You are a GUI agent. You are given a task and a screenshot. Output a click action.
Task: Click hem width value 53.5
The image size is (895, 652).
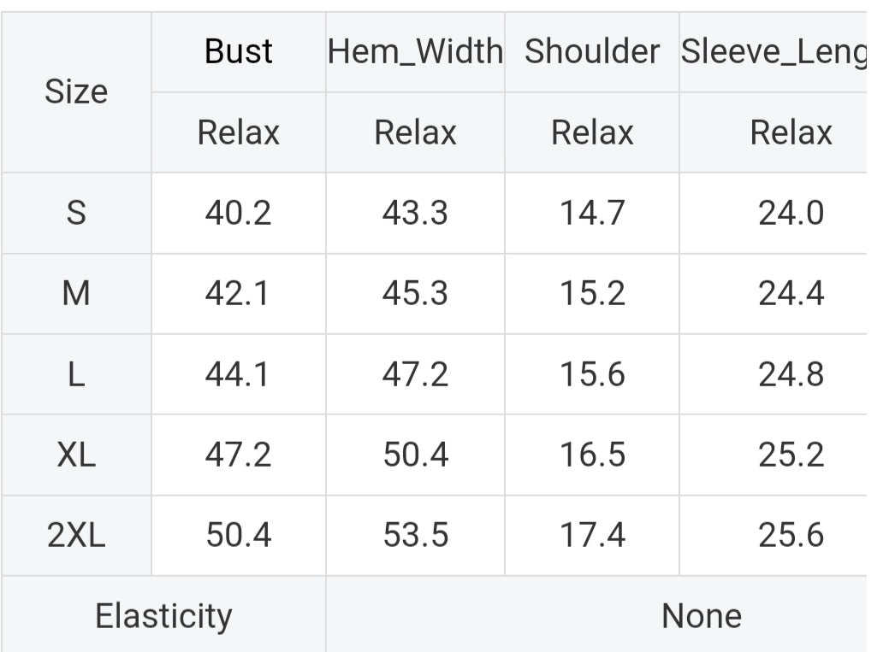415,536
